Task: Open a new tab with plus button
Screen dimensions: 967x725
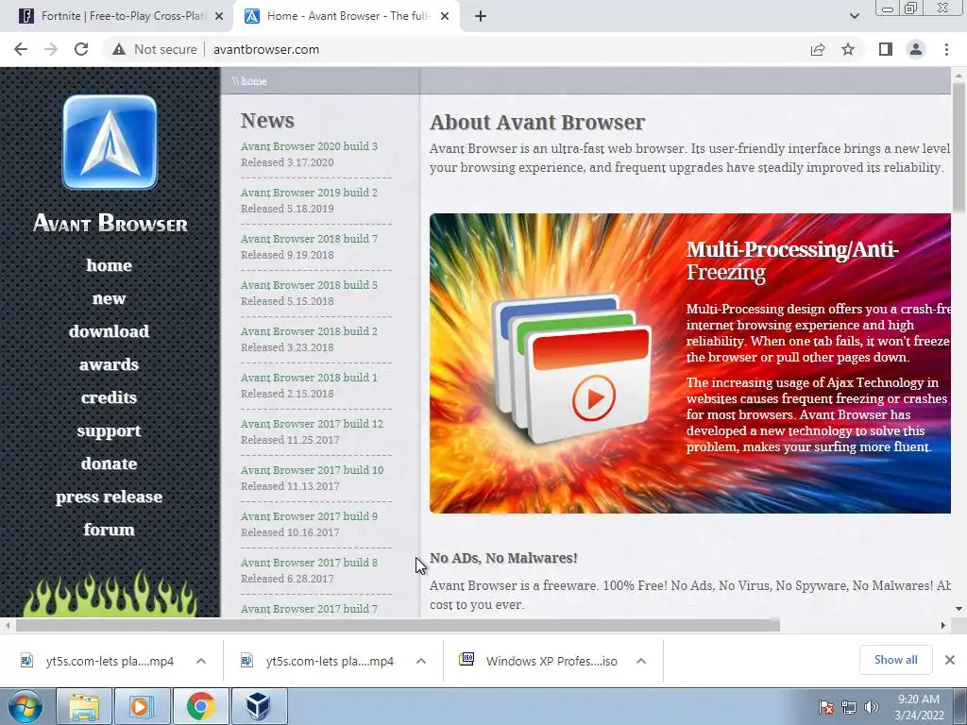Action: click(481, 17)
